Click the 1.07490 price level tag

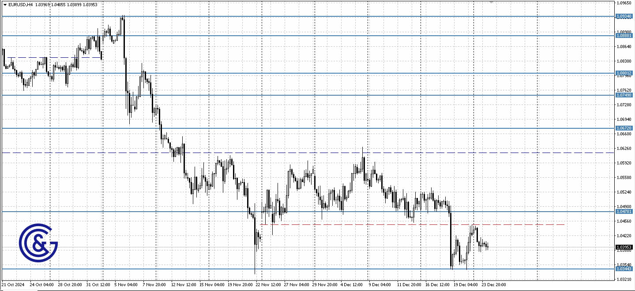point(624,94)
